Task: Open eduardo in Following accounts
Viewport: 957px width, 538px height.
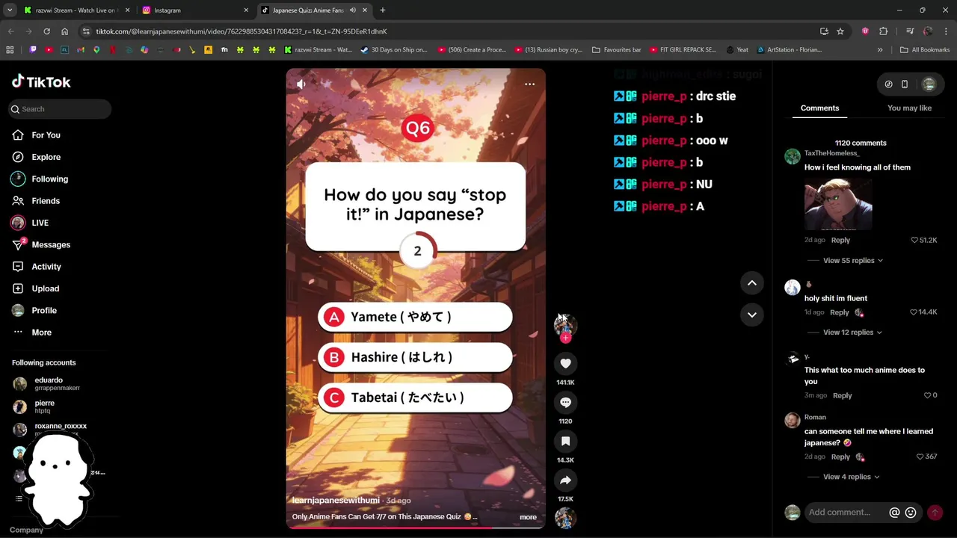Action: pos(49,383)
